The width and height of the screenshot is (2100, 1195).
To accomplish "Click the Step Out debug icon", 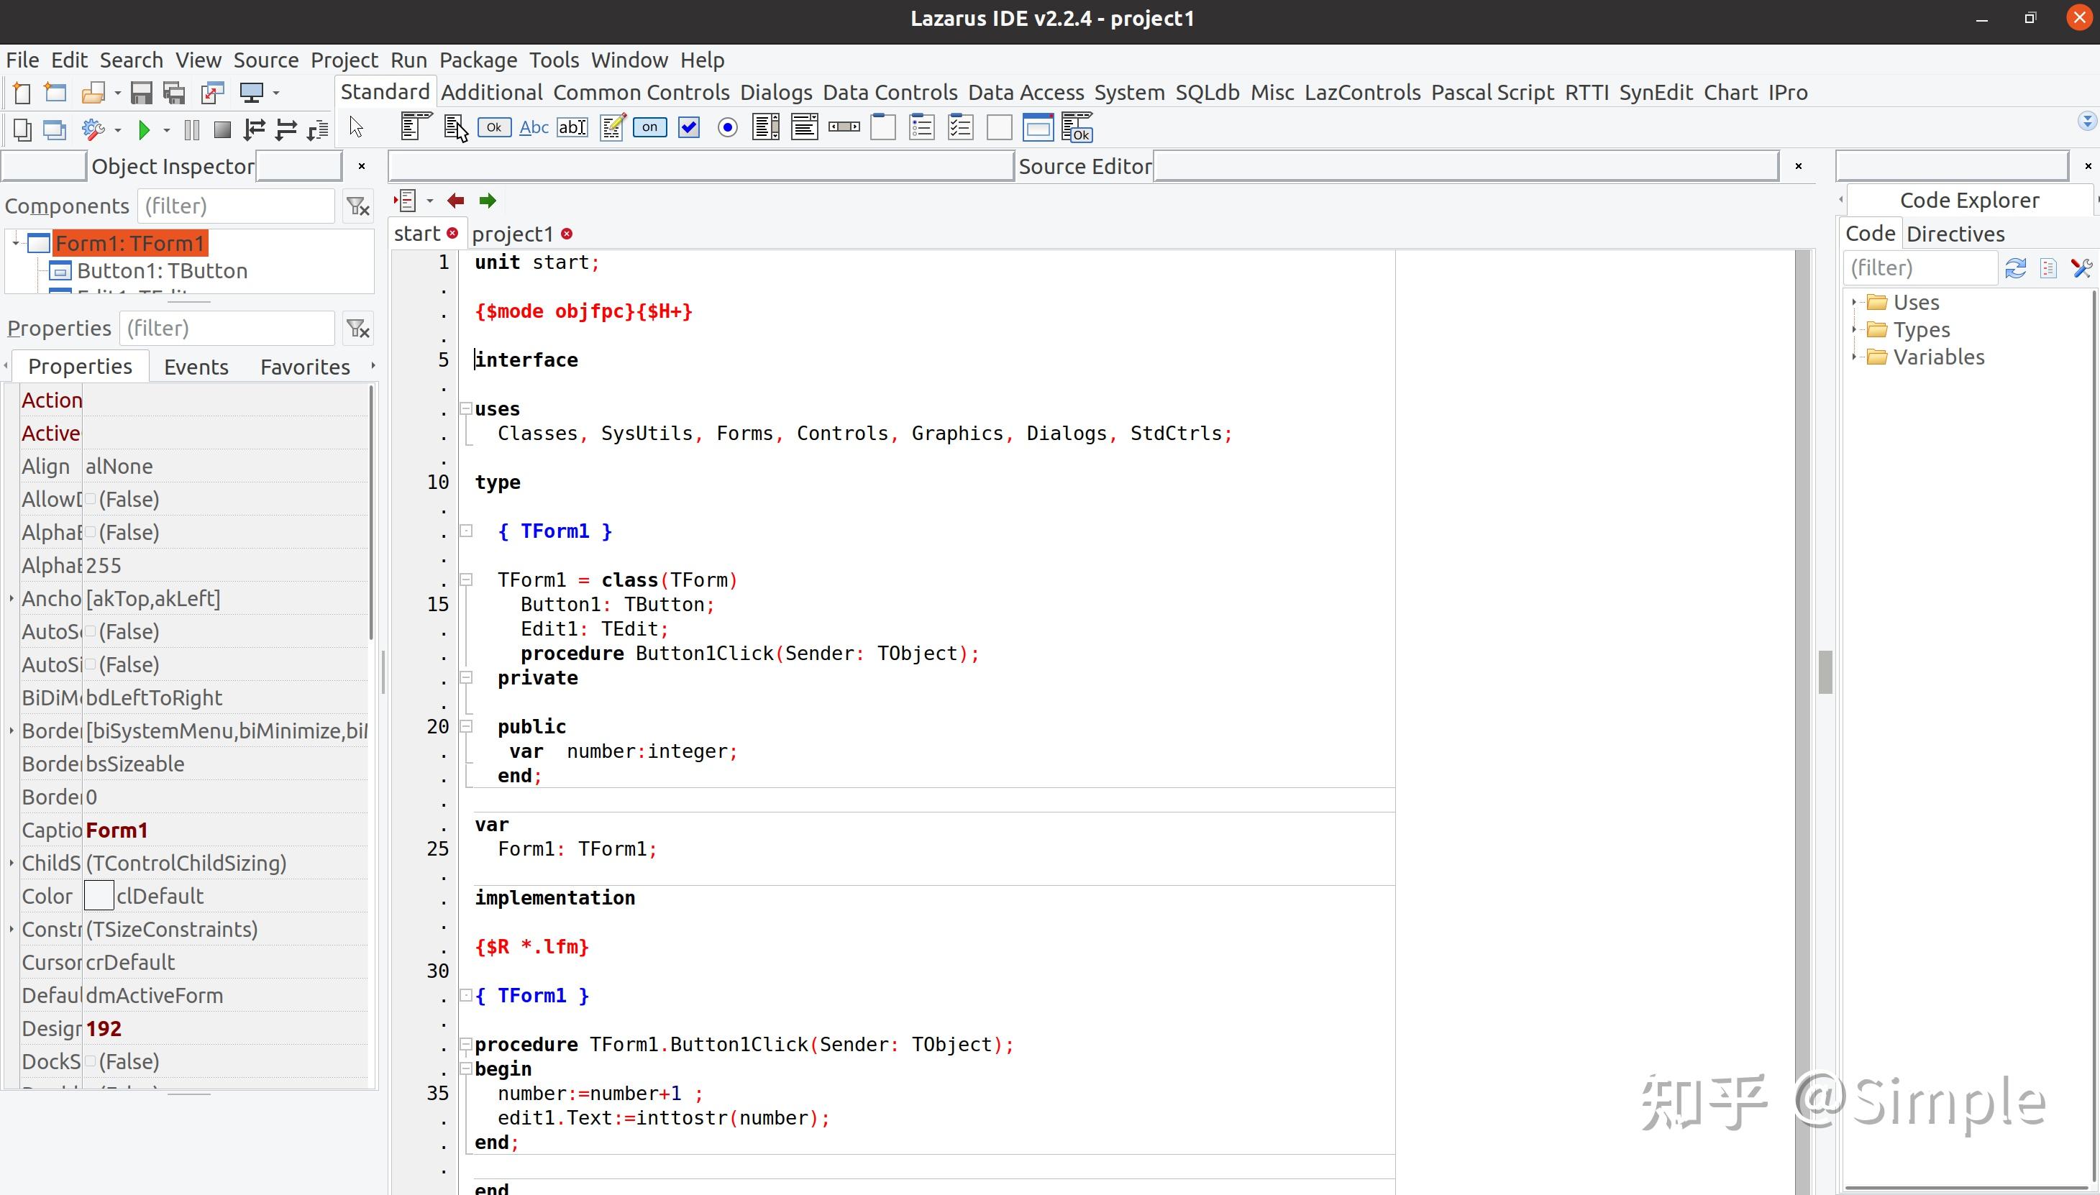I will coord(318,129).
